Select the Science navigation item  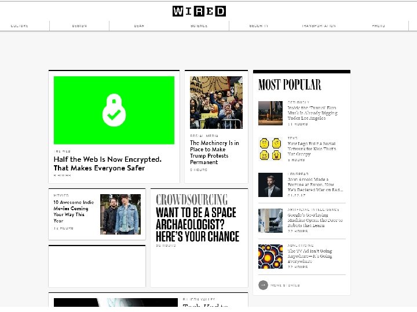click(x=199, y=26)
